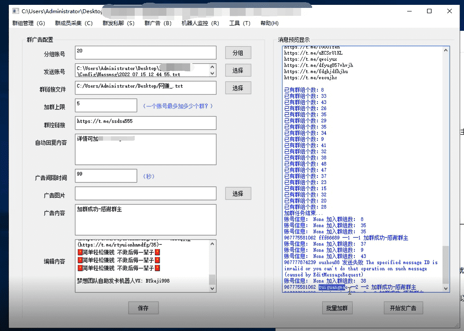
Task: Click the 批量加群 button
Action: tap(337, 308)
